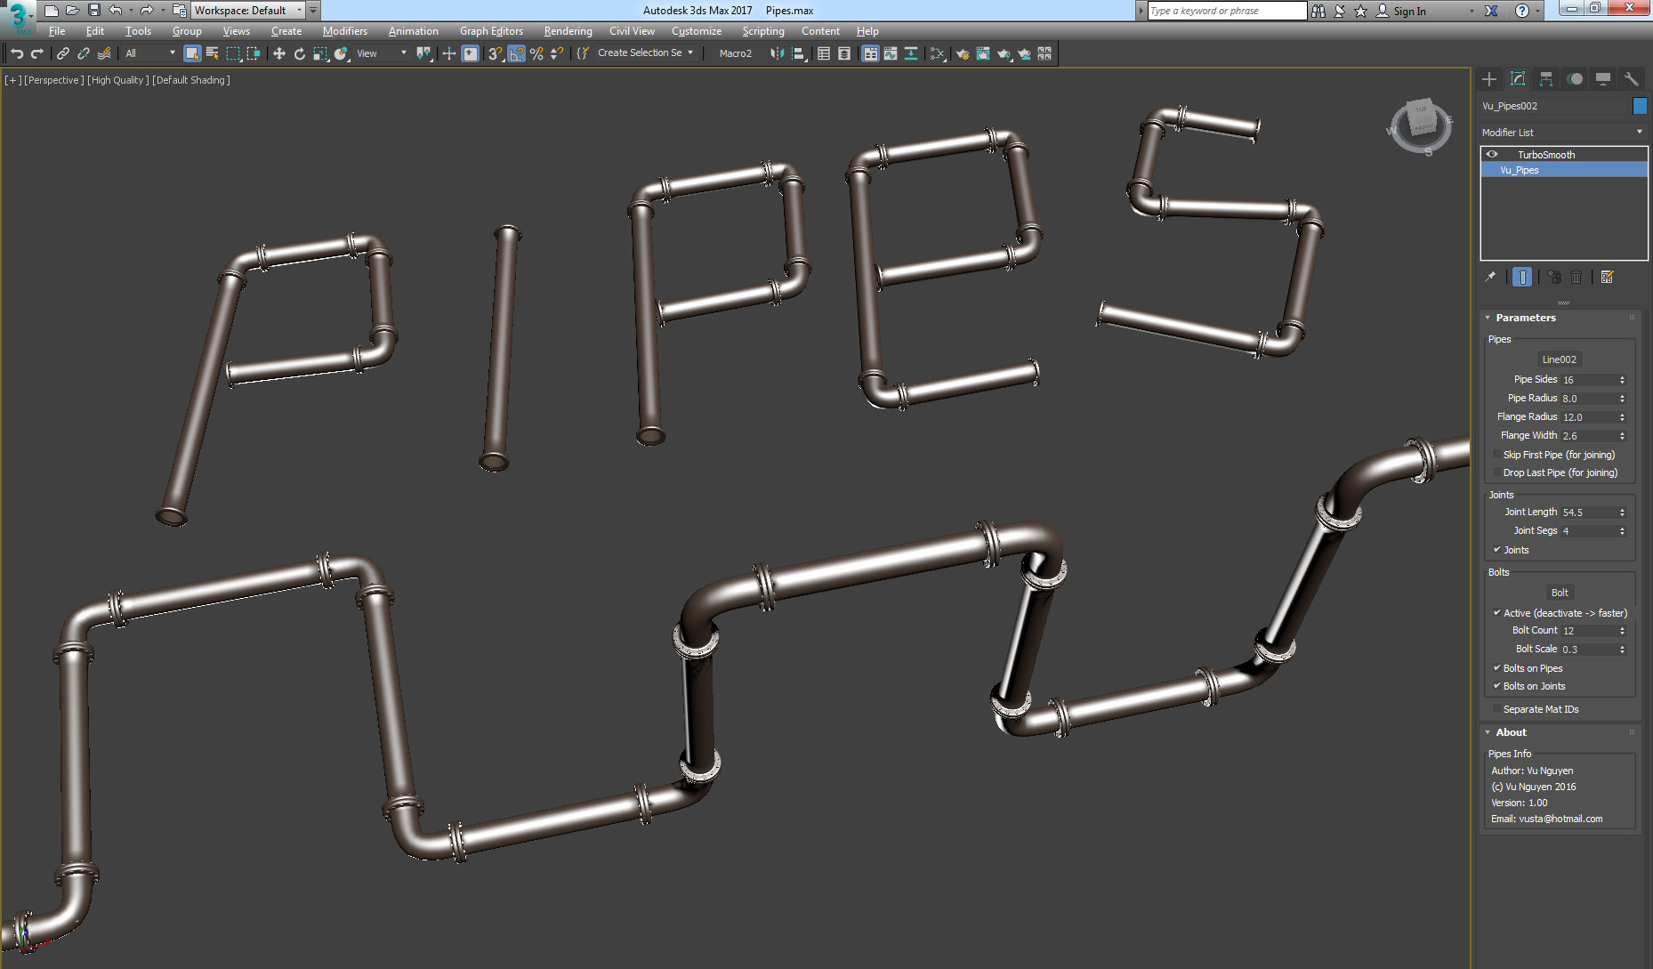1653x969 pixels.
Task: Select the Move tool in main toolbar
Action: (x=278, y=53)
